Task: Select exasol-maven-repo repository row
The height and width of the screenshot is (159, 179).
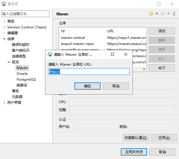Action: [x=103, y=44]
